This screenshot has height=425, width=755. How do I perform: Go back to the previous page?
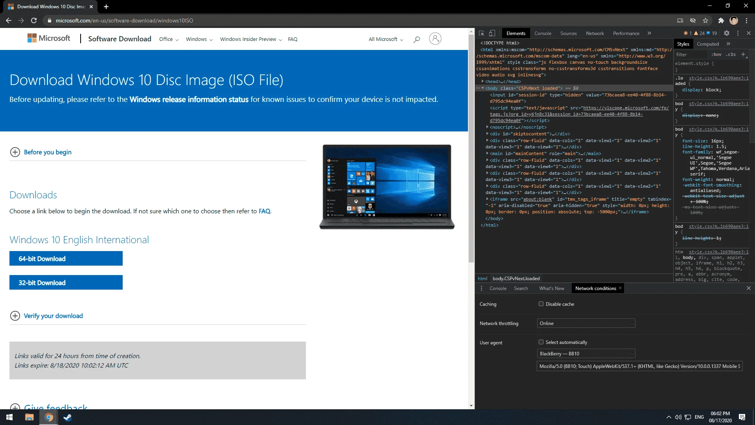(x=9, y=20)
